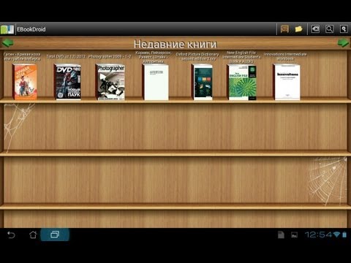Viewport: 351px width, 263px height.
Task: Click the clear recent list icon
Action: [x=315, y=29]
